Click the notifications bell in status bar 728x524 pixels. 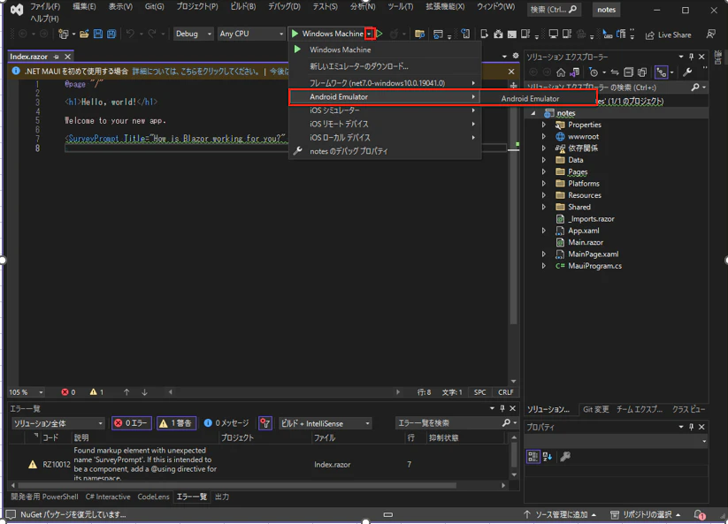coord(699,515)
